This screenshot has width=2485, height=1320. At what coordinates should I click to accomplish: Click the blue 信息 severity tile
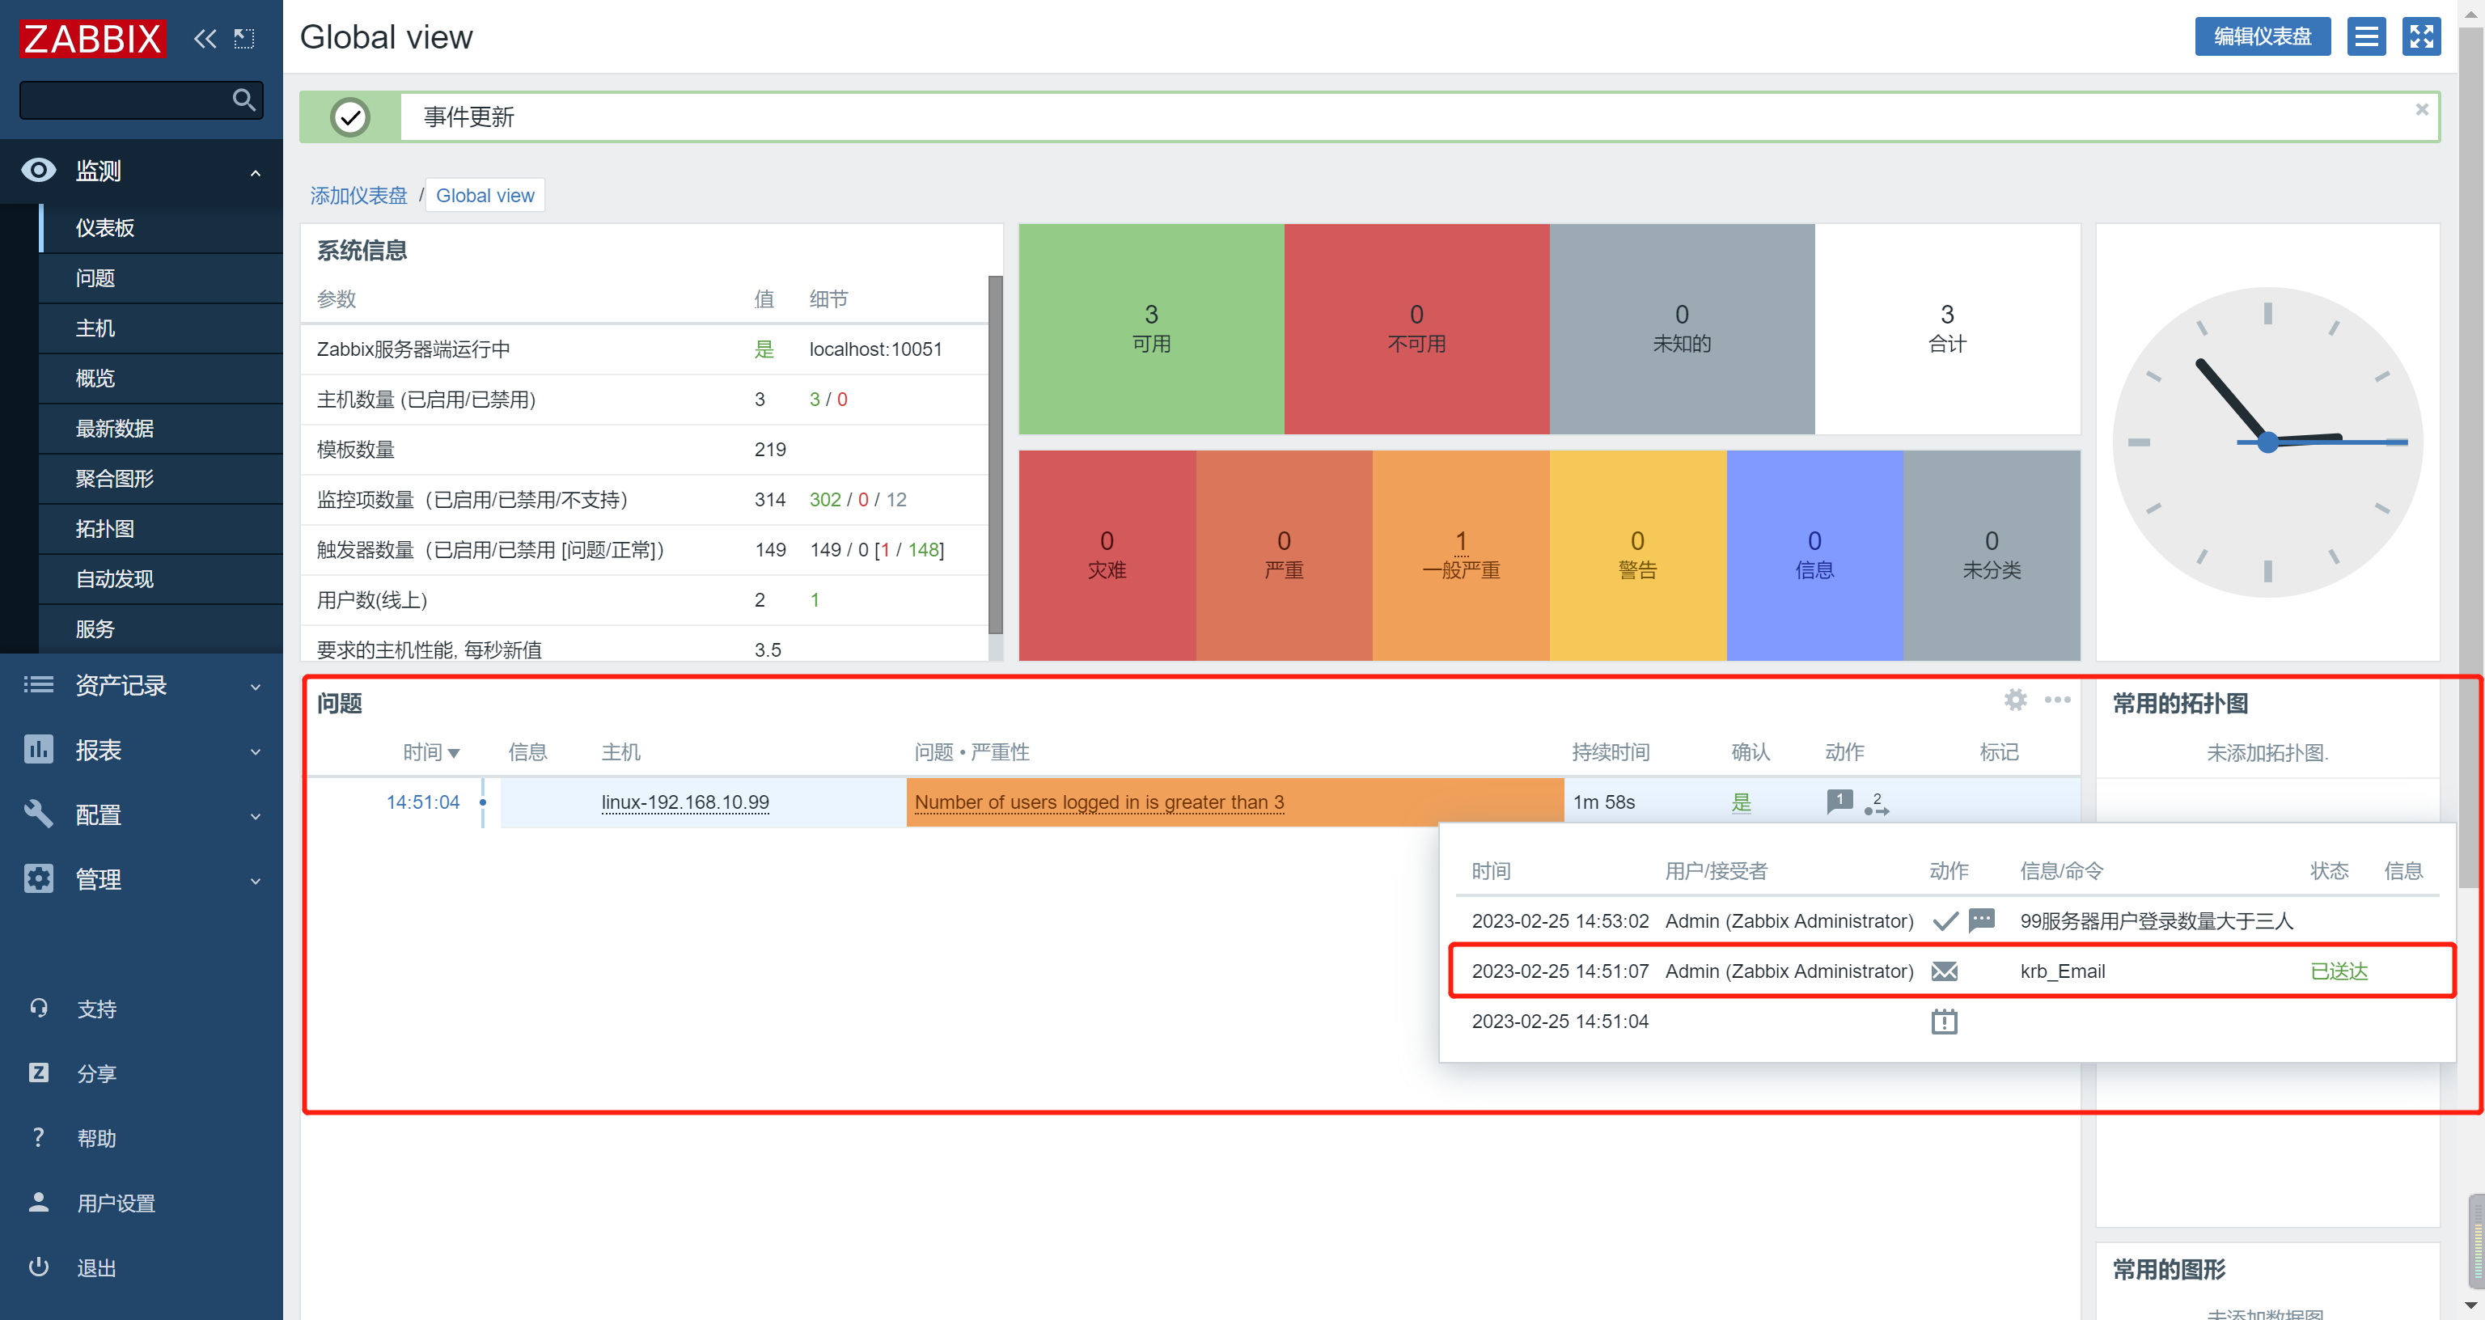1814,556
